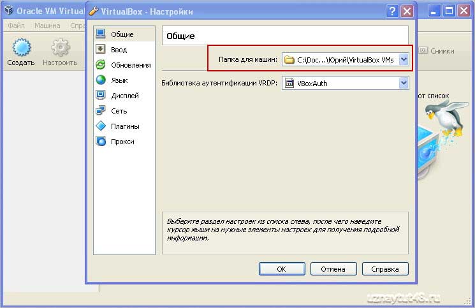
Task: Click the Снимки camera icon in main window
Action: pyautogui.click(x=423, y=50)
